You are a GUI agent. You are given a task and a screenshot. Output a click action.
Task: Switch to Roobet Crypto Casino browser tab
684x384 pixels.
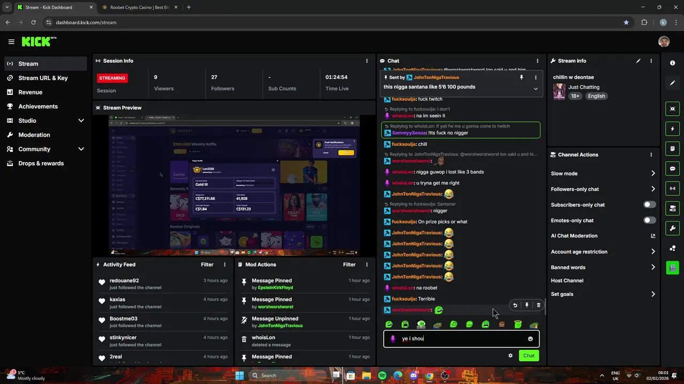coord(140,7)
